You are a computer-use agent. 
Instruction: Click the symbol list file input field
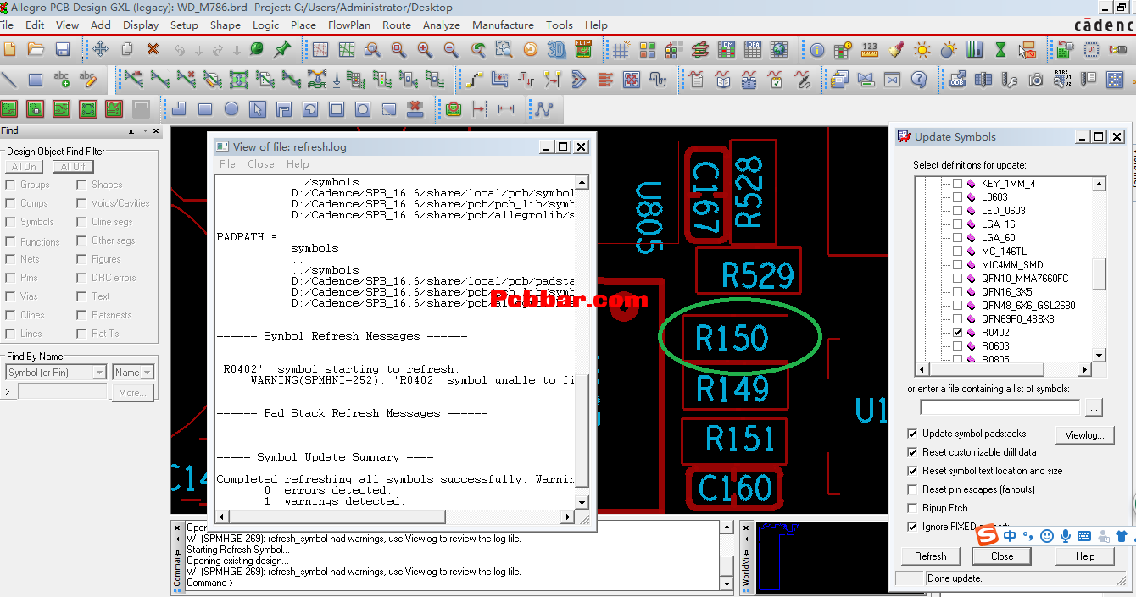pos(1000,408)
